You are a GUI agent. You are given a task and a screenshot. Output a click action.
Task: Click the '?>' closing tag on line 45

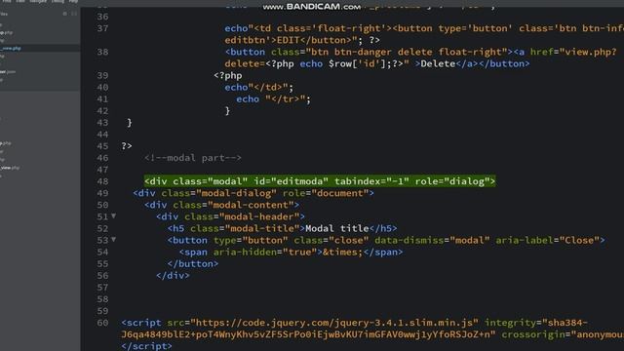click(x=127, y=146)
